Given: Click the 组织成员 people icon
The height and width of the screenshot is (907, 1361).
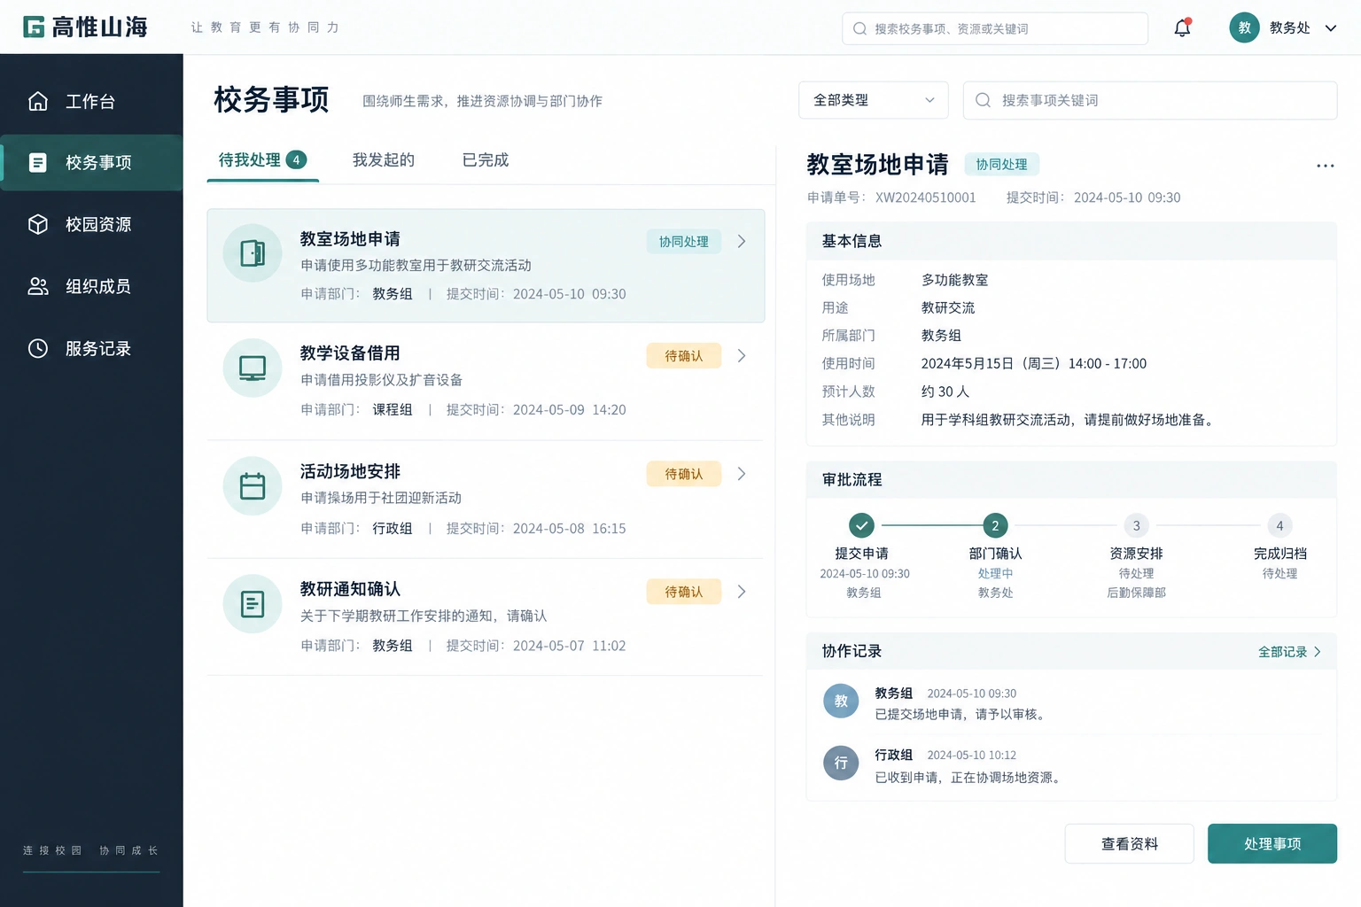Looking at the screenshot, I should point(38,286).
